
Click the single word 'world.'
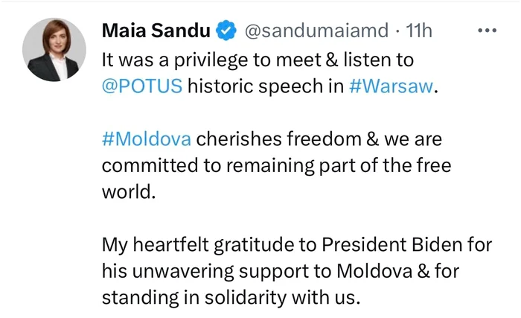coord(129,191)
